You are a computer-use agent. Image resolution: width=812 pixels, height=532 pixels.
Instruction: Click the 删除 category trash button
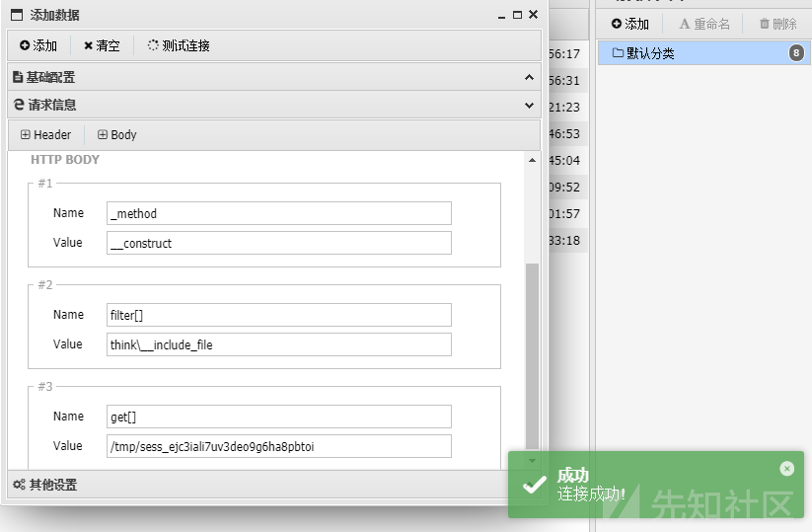[777, 24]
